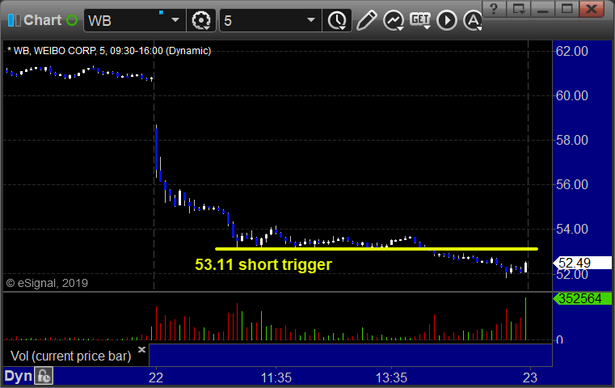Open the chart settings gear icon
This screenshot has width=615, height=388.
click(200, 20)
